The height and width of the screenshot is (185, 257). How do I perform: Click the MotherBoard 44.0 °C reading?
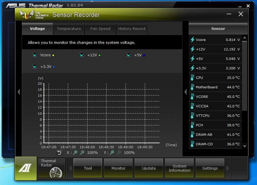(233, 87)
